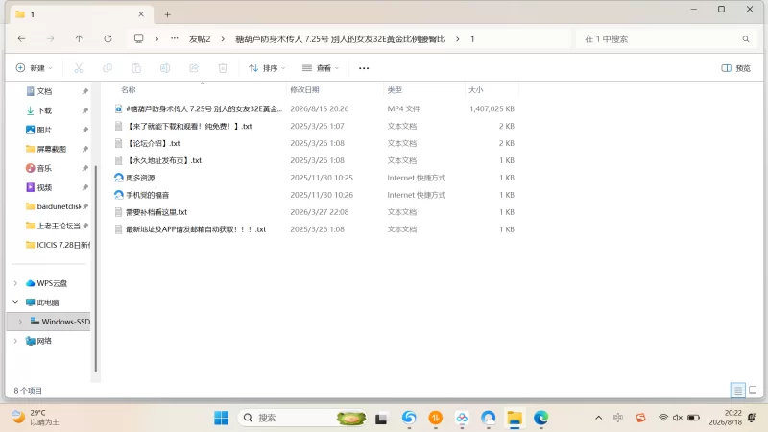Expand 网络 tree node
This screenshot has height=432, width=768.
tap(15, 341)
